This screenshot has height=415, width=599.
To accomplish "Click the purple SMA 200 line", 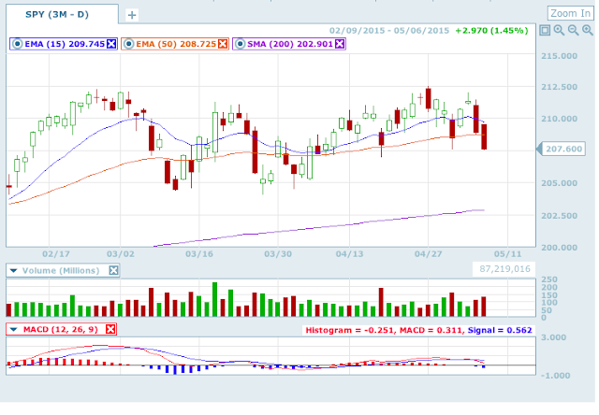I will coord(318,227).
